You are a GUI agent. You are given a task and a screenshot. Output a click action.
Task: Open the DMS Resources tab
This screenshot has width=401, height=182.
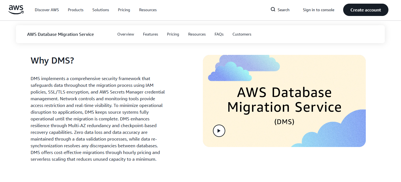click(197, 34)
